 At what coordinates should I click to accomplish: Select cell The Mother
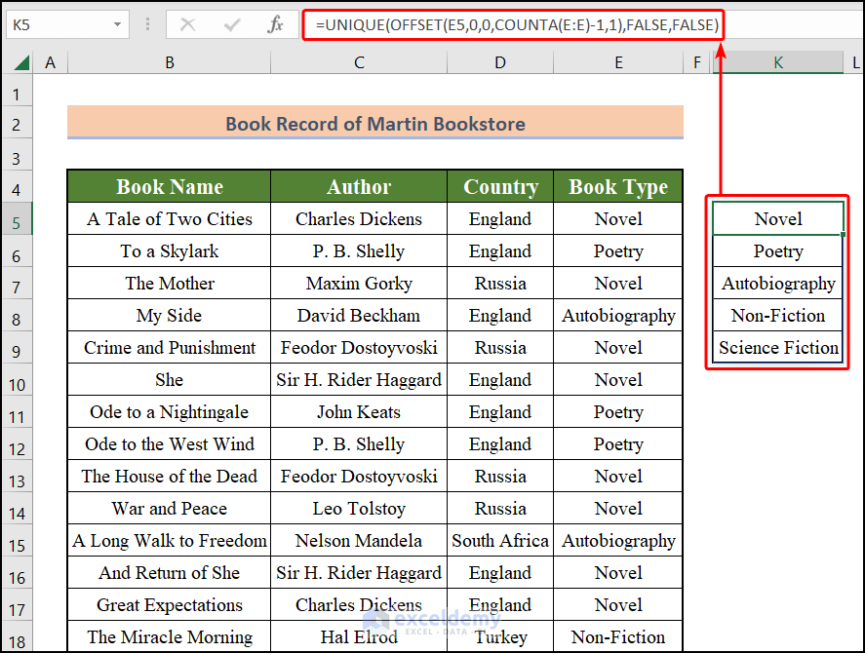coord(170,283)
